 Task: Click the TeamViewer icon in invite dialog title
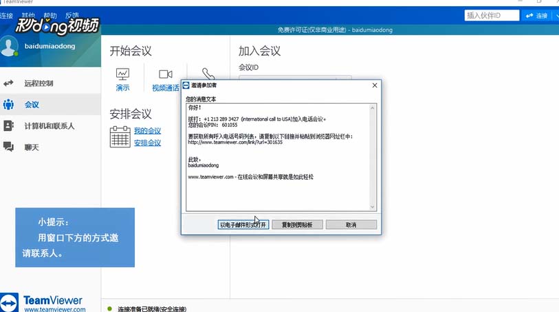click(x=186, y=85)
